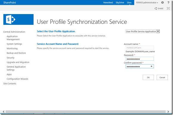Go to Security settings

pyautogui.click(x=10, y=58)
